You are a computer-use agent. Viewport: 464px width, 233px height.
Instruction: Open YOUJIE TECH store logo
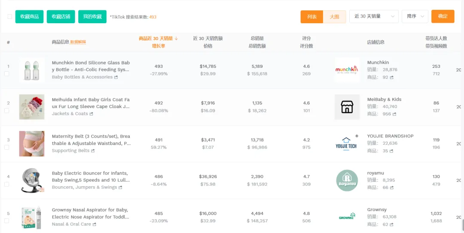pyautogui.click(x=347, y=144)
